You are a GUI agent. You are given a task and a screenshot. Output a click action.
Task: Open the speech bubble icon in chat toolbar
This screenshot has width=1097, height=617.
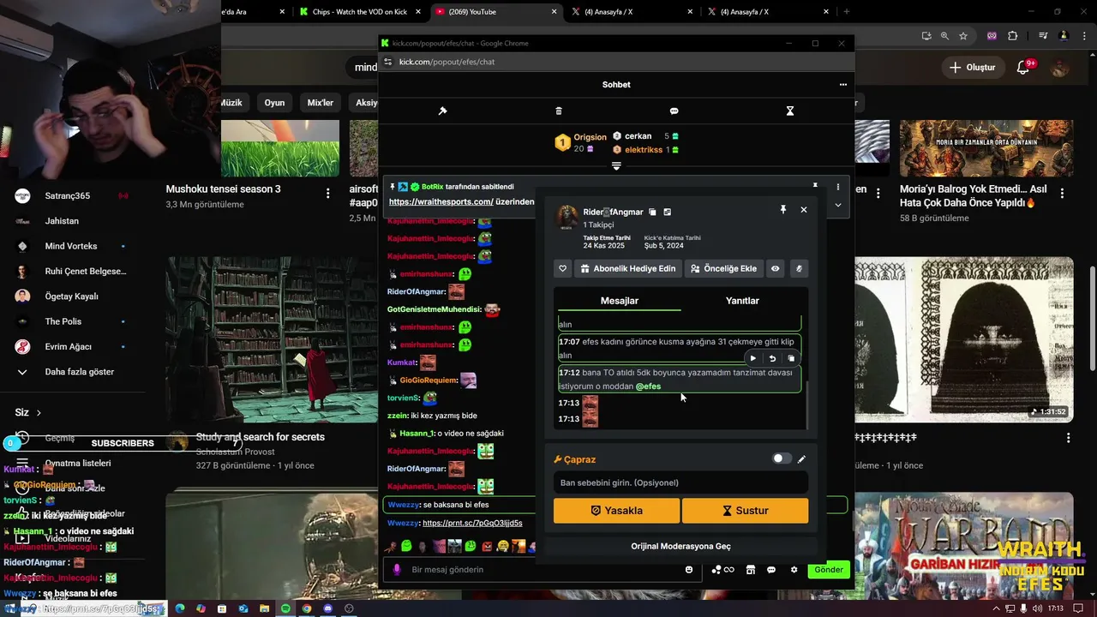(674, 111)
